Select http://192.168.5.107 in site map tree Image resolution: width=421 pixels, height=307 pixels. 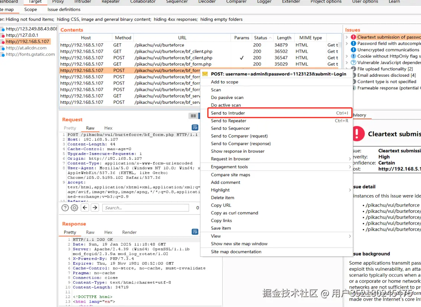[27, 42]
